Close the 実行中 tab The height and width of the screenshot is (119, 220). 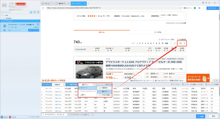[69, 4]
